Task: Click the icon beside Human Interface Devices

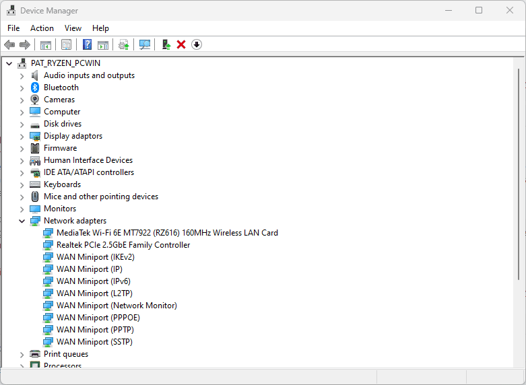Action: (35, 161)
